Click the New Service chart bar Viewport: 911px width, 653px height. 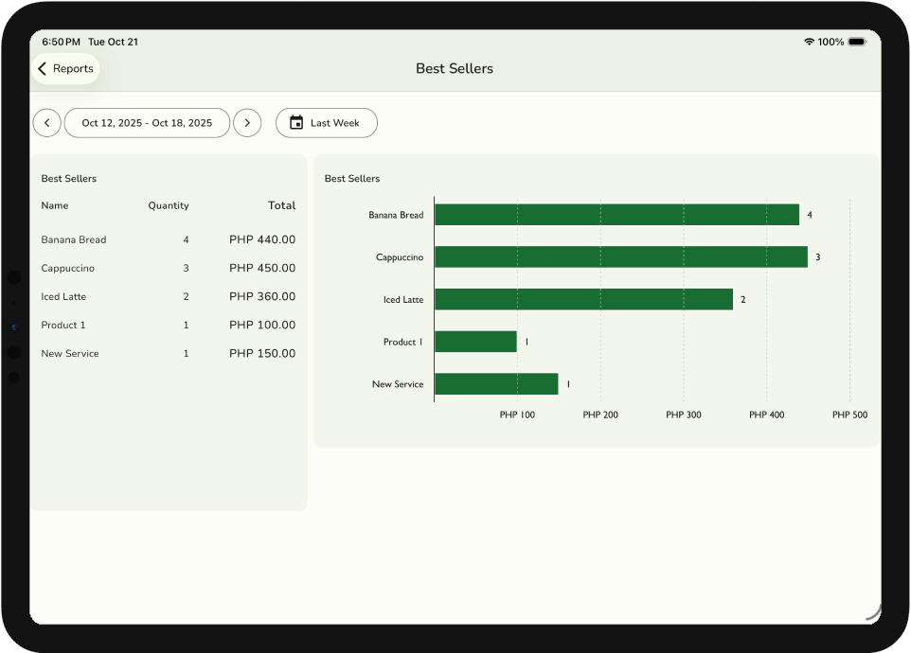[x=495, y=384]
